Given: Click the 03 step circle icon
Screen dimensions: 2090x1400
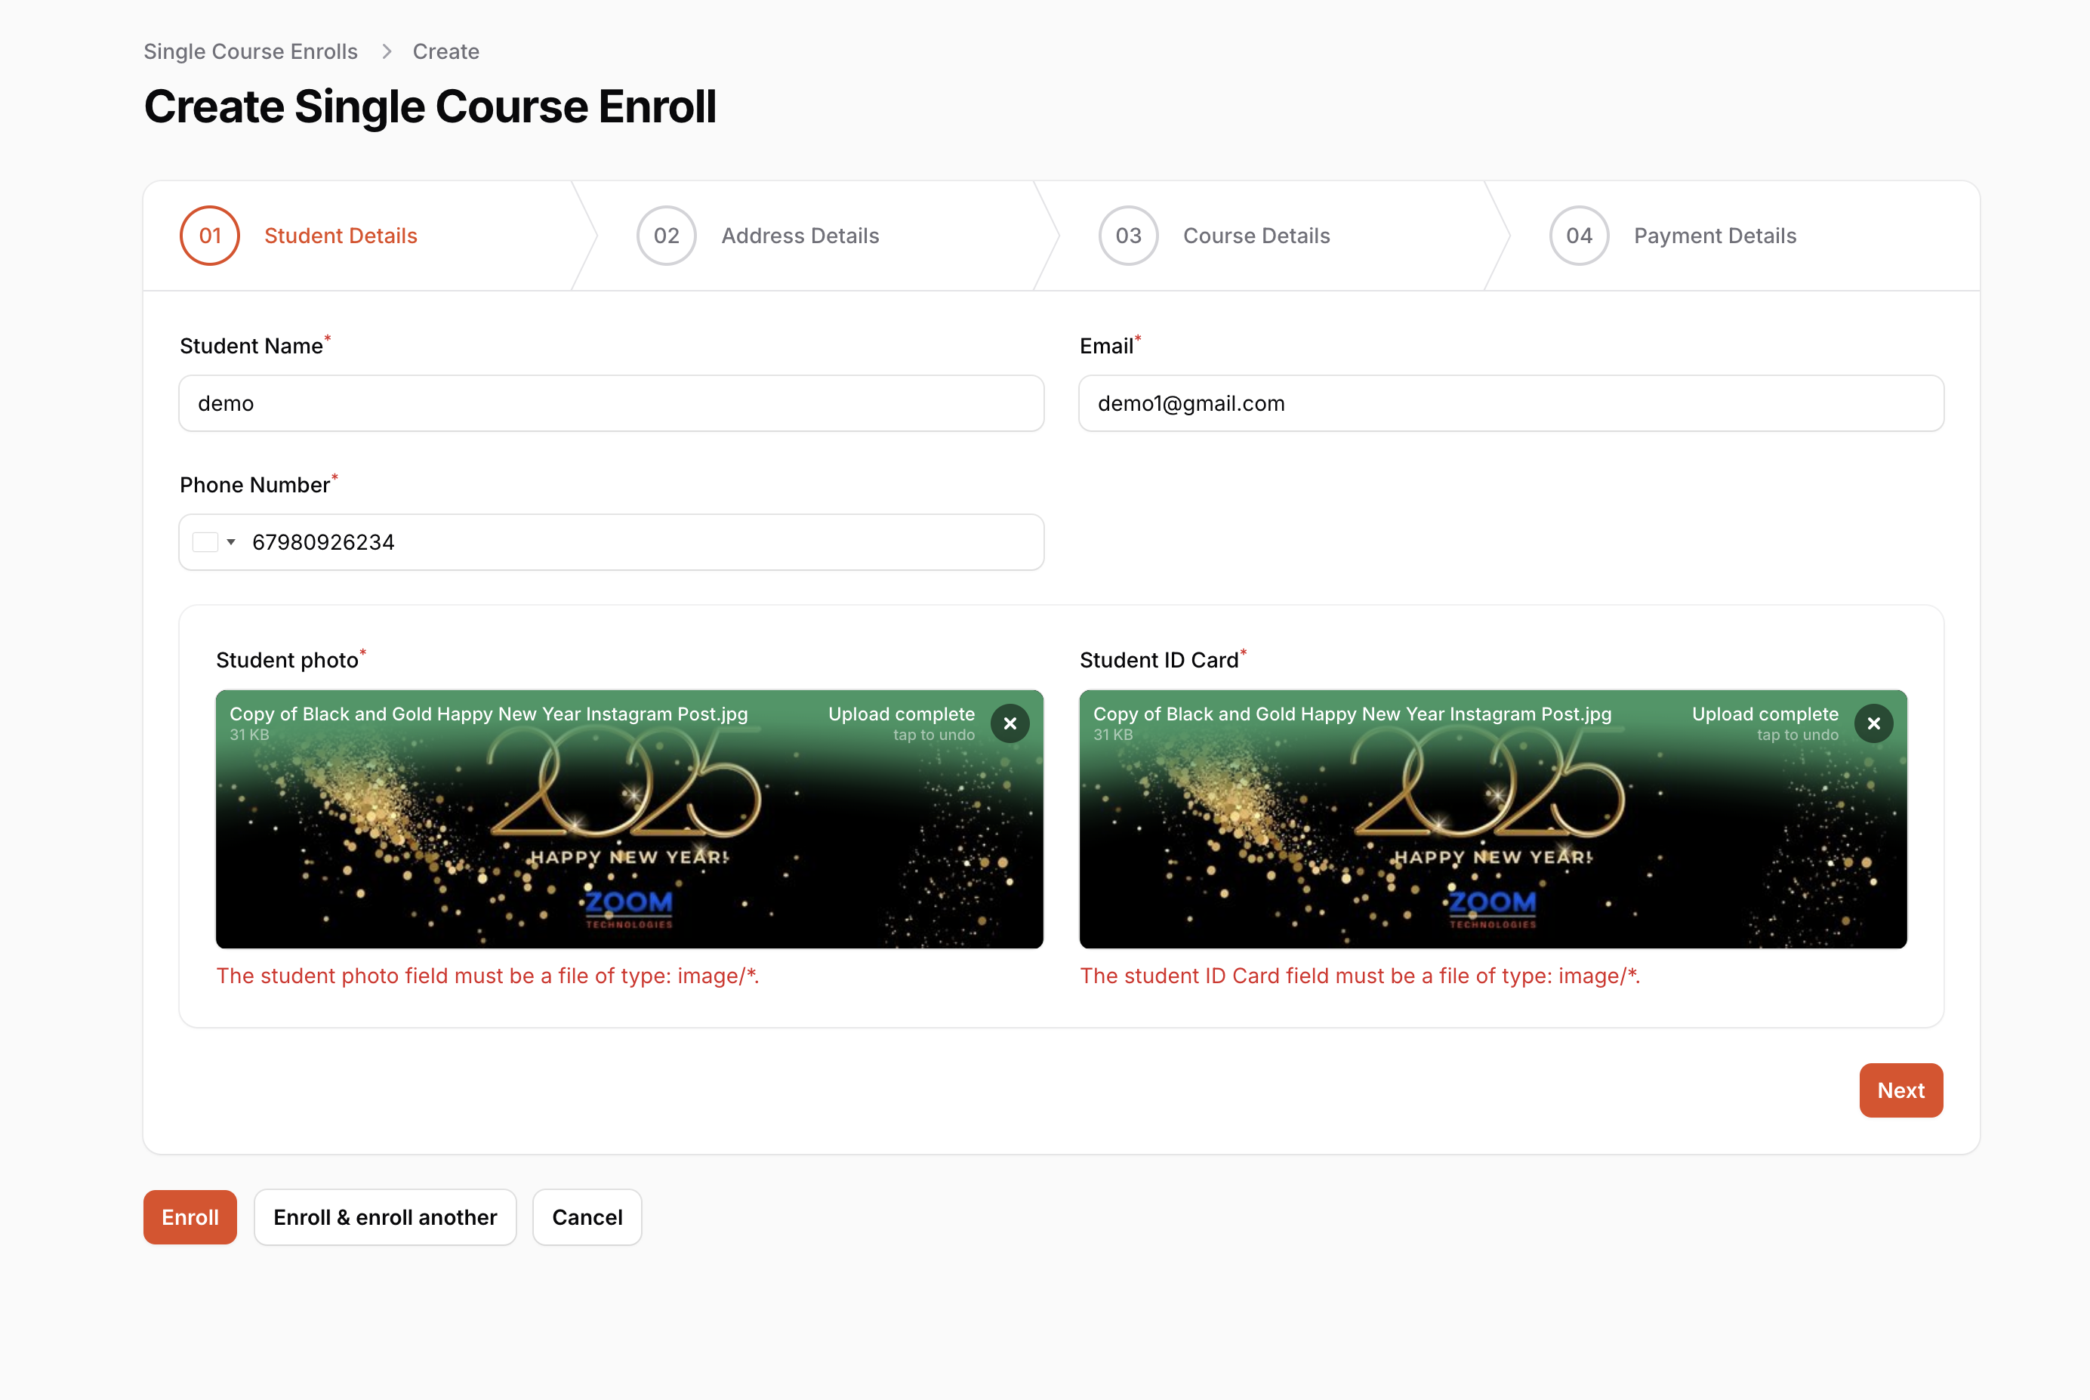Looking at the screenshot, I should (1127, 236).
